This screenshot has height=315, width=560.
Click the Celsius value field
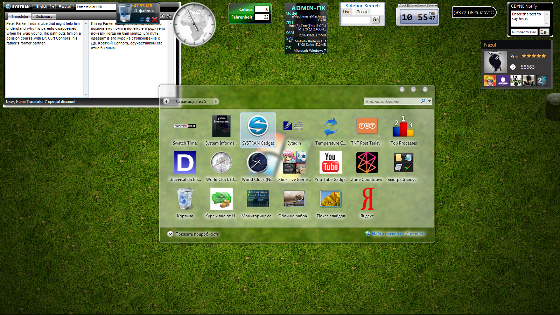click(x=262, y=9)
